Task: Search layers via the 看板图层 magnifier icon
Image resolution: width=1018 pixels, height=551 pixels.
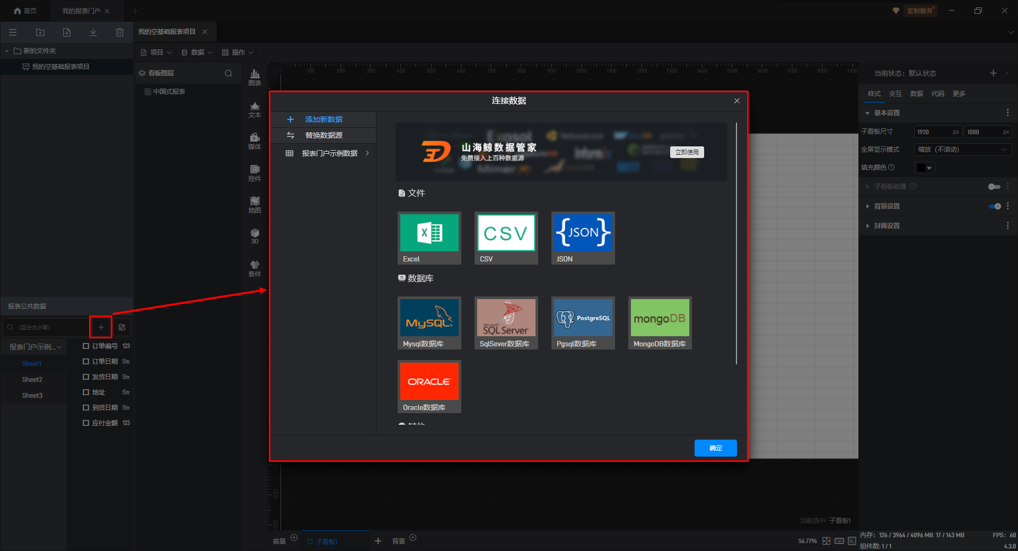Action: 229,73
